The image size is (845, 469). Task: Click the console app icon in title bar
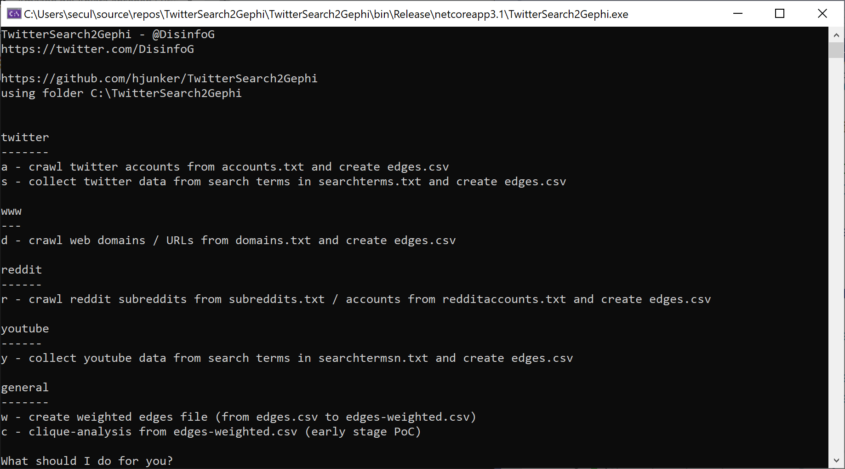(14, 14)
